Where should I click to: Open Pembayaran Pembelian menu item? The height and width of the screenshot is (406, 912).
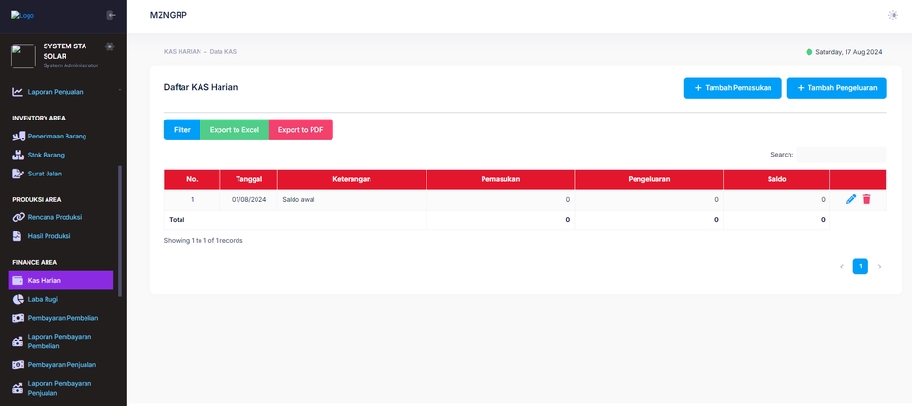click(61, 318)
